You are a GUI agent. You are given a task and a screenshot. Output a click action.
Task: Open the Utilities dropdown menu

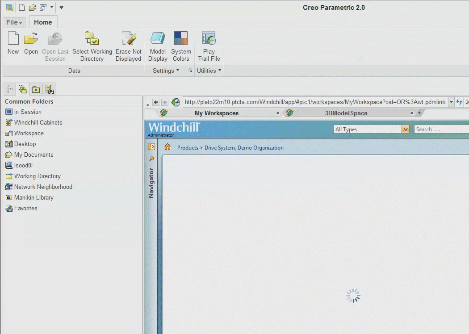click(208, 70)
